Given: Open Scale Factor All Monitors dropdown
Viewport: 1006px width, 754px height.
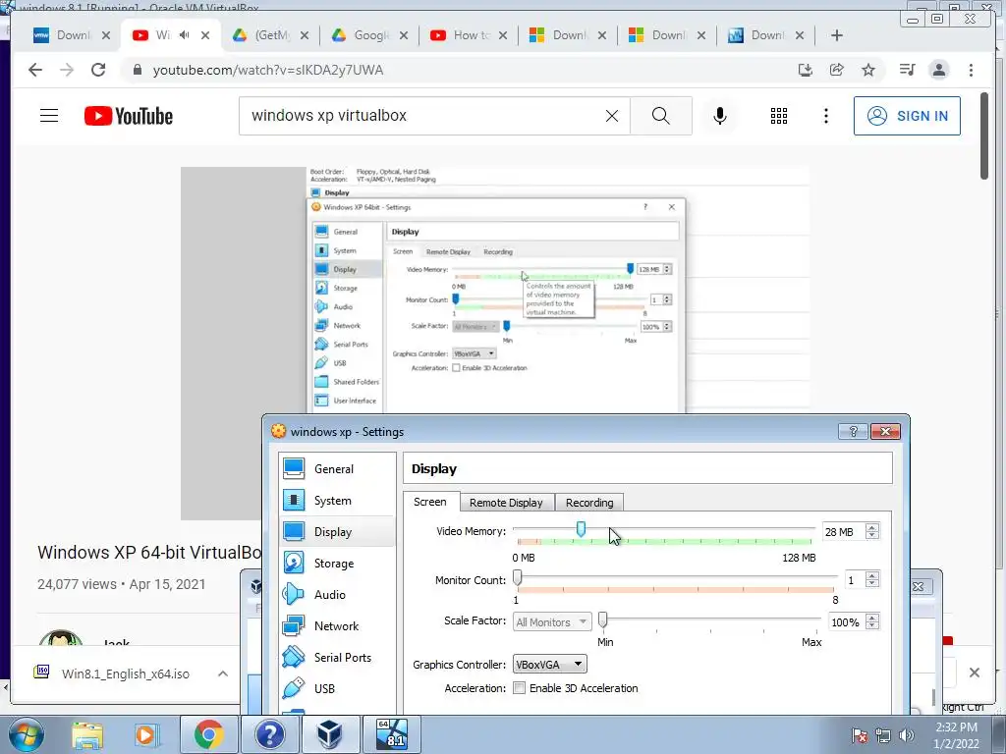Looking at the screenshot, I should [552, 621].
